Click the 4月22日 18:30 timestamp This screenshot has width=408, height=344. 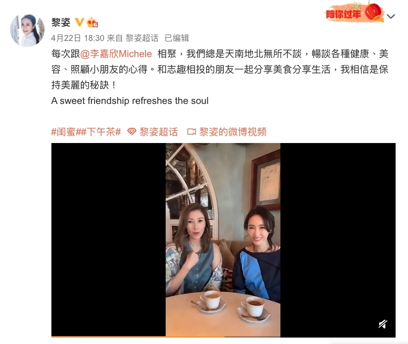coord(78,38)
